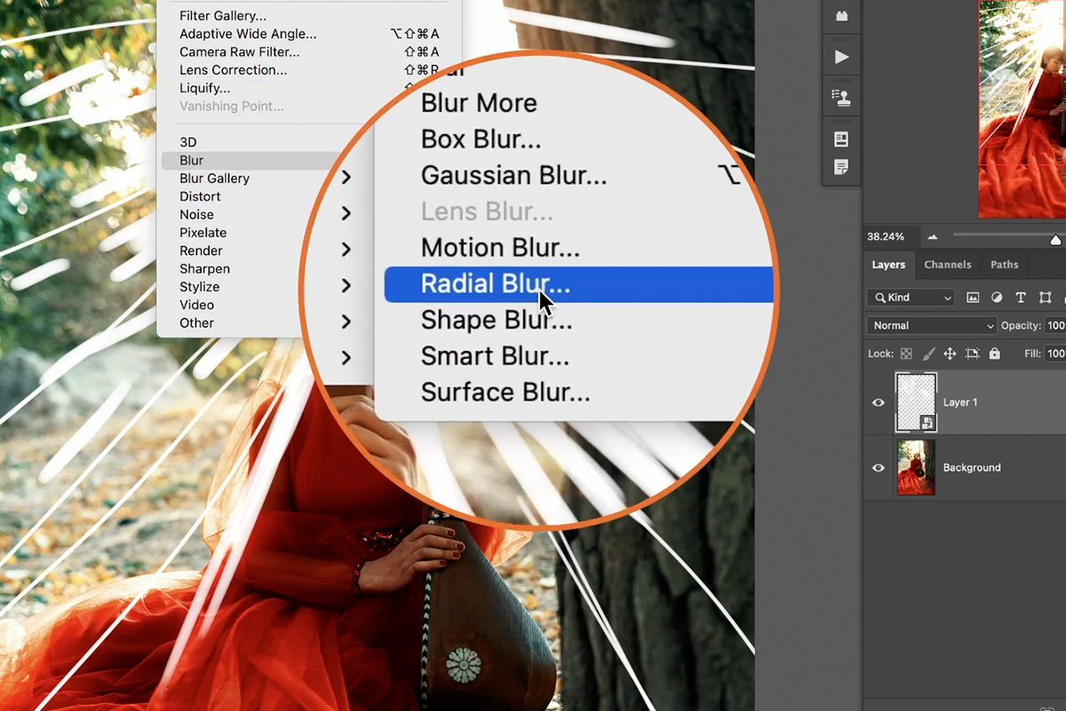Open the Clone Source stamp panel icon
Screen dimensions: 1066x711
(x=842, y=98)
